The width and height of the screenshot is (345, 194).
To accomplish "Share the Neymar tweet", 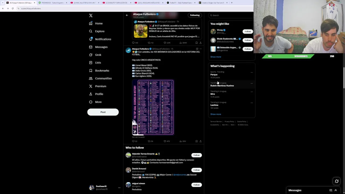I will pos(200,43).
